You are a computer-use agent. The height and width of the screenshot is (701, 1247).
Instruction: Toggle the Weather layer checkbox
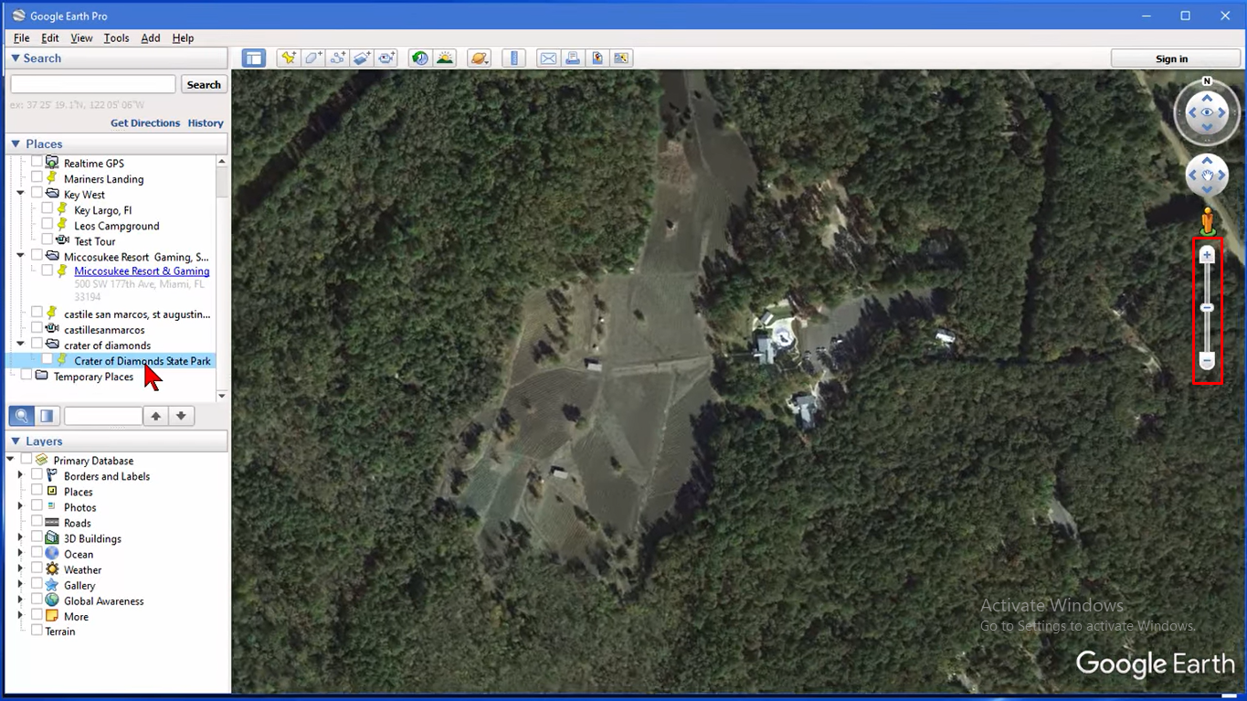click(x=37, y=568)
